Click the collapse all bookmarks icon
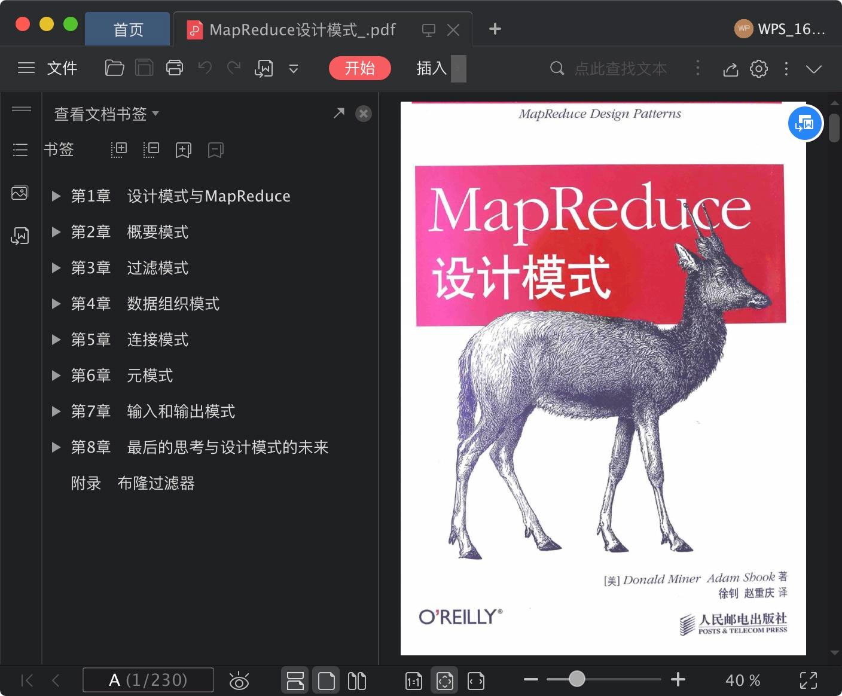842x696 pixels. point(151,149)
